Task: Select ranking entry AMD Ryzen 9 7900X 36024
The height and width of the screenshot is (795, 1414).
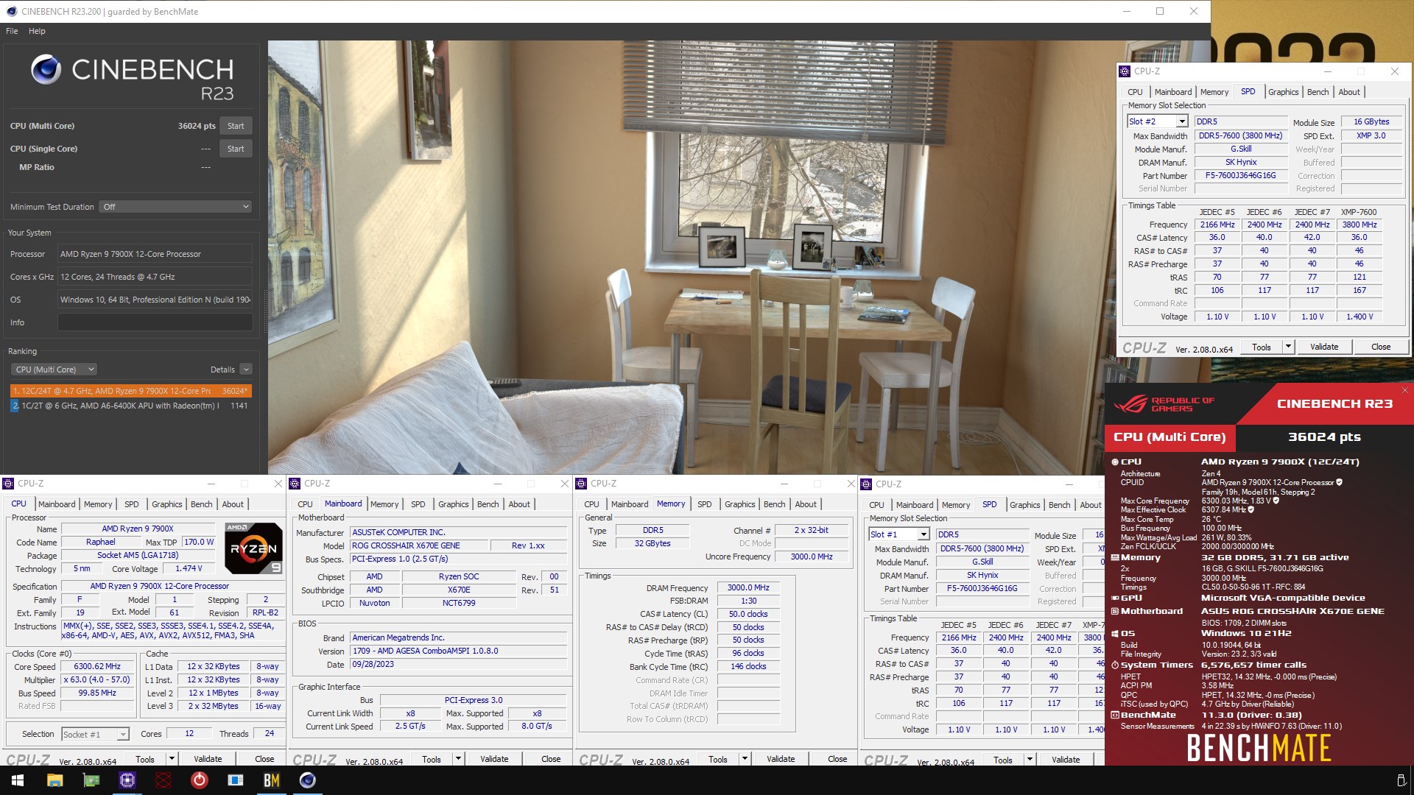Action: tap(131, 391)
